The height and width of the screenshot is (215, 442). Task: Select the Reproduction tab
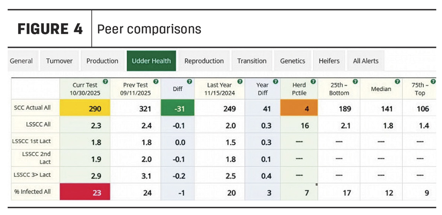[204, 61]
